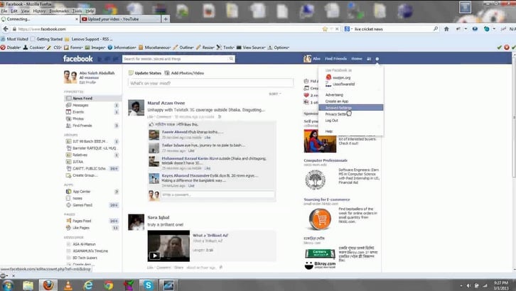Click the Firefox address bar URL
The width and height of the screenshot is (516, 291).
(x=42, y=29)
